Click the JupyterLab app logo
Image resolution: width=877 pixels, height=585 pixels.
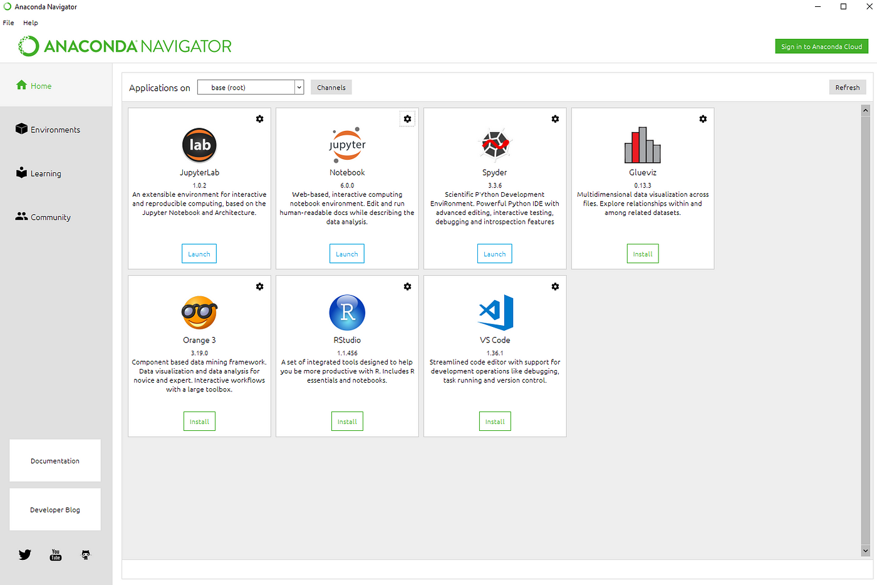coord(199,145)
